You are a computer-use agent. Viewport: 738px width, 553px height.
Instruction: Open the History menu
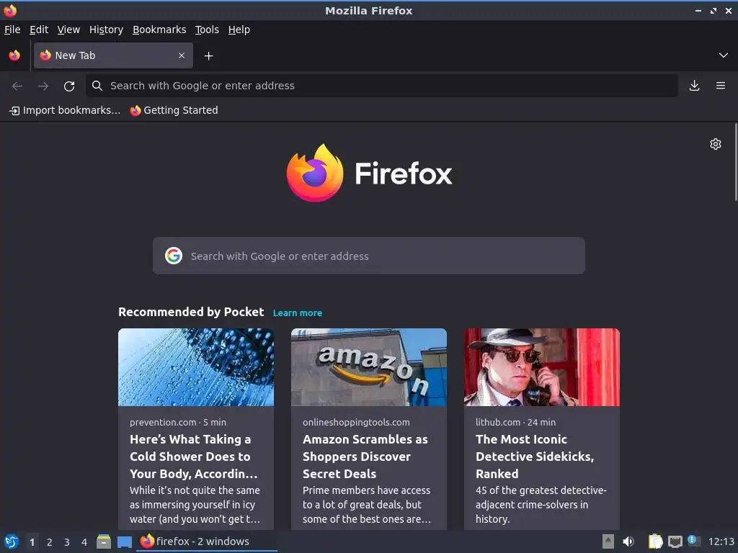106,30
